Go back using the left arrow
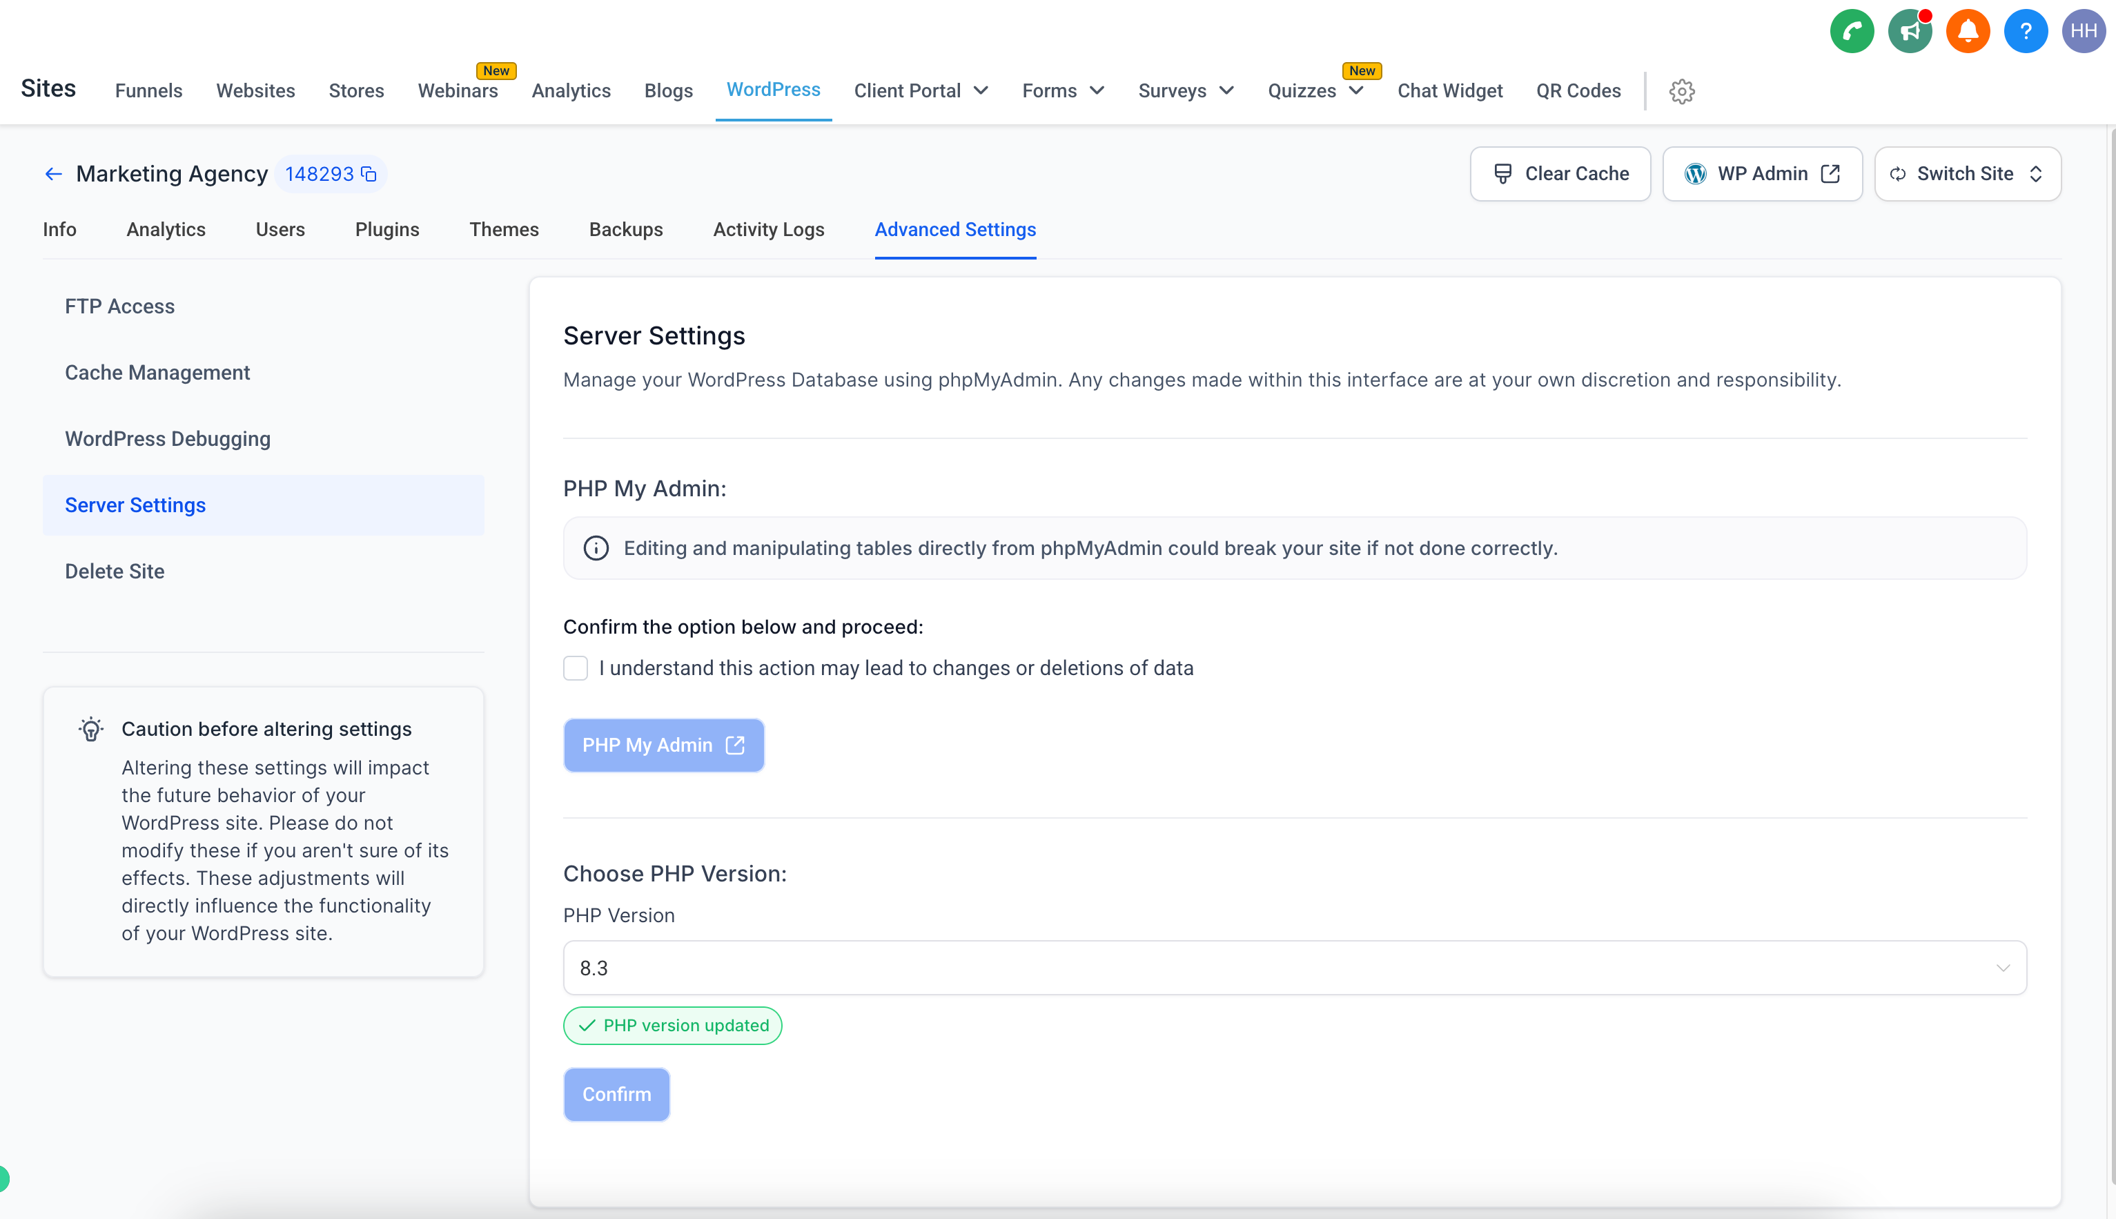The height and width of the screenshot is (1219, 2116). click(54, 174)
